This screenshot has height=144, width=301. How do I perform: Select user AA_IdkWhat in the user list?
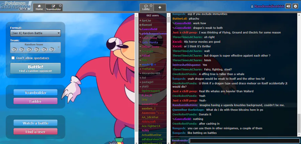153,117
